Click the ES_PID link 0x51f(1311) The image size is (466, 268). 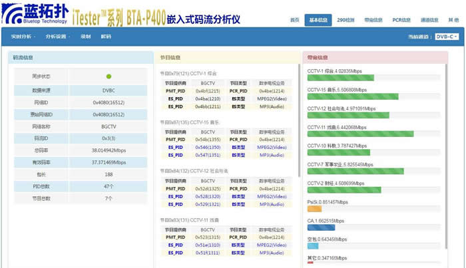(208, 253)
